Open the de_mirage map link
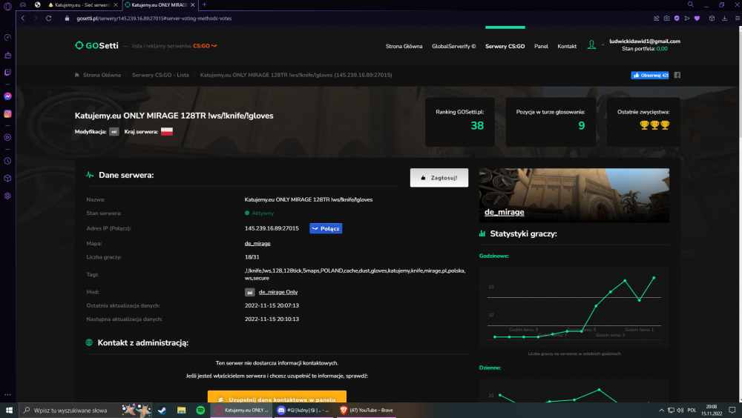This screenshot has width=742, height=418. (257, 244)
